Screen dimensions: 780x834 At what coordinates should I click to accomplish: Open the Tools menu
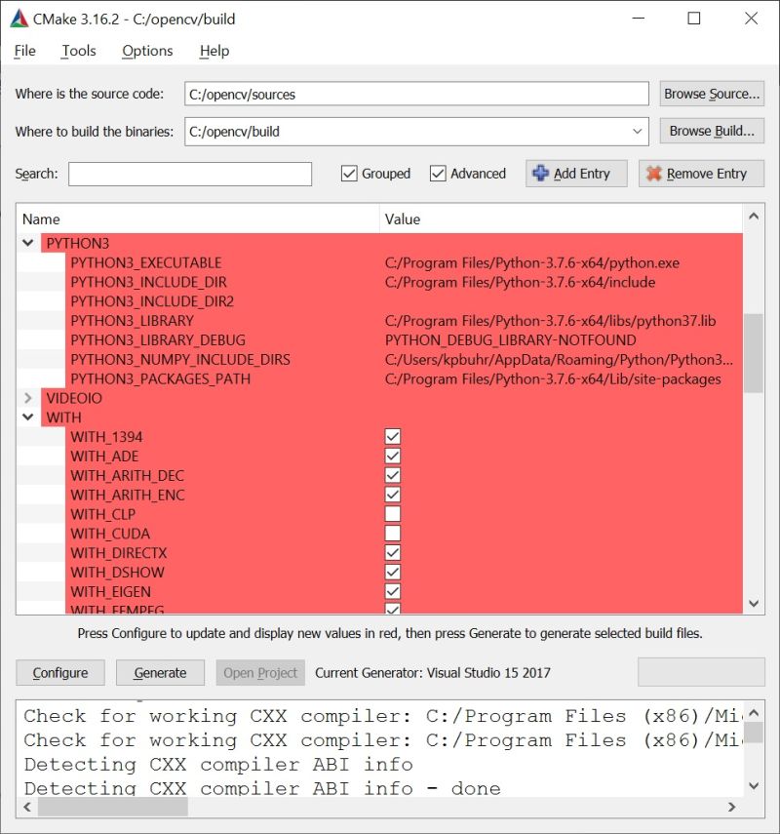[78, 51]
